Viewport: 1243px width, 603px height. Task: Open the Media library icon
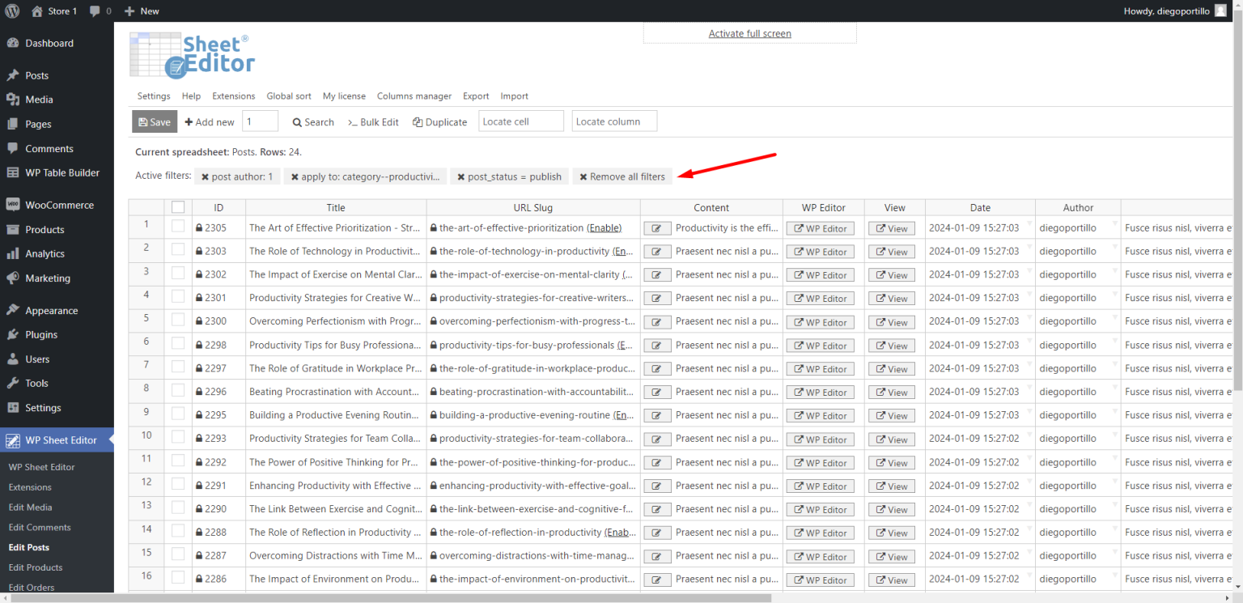tap(12, 100)
